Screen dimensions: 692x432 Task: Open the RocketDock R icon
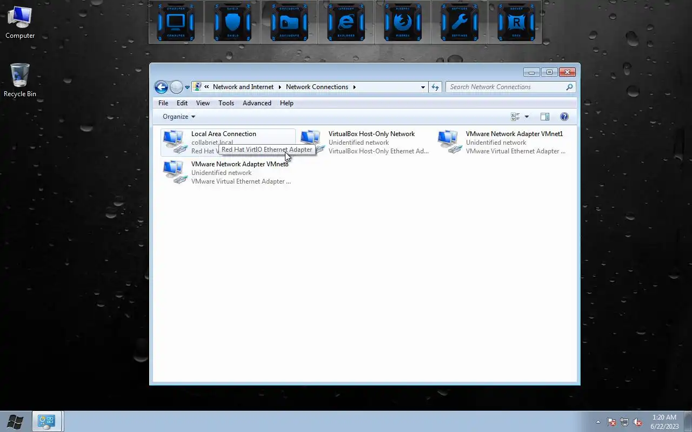[516, 22]
